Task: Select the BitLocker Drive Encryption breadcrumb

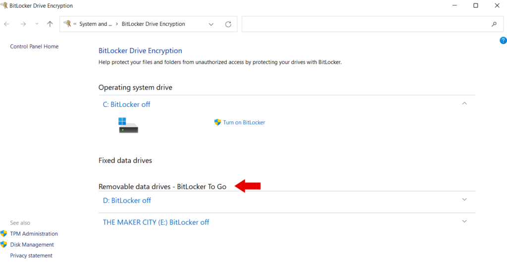Action: click(153, 24)
